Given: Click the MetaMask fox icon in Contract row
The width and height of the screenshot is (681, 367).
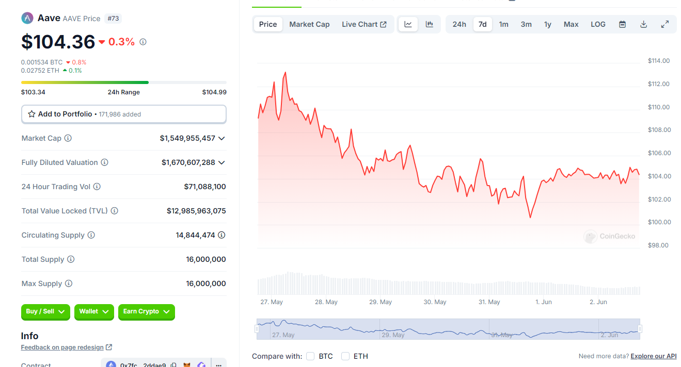Looking at the screenshot, I should click(x=187, y=365).
